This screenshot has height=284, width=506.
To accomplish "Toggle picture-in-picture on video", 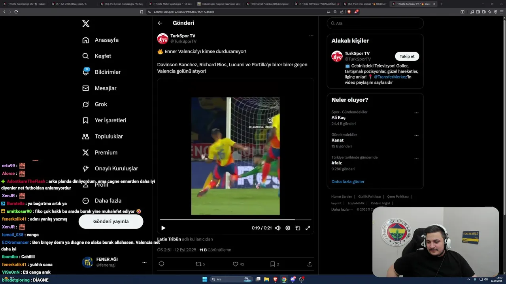I will [298, 228].
